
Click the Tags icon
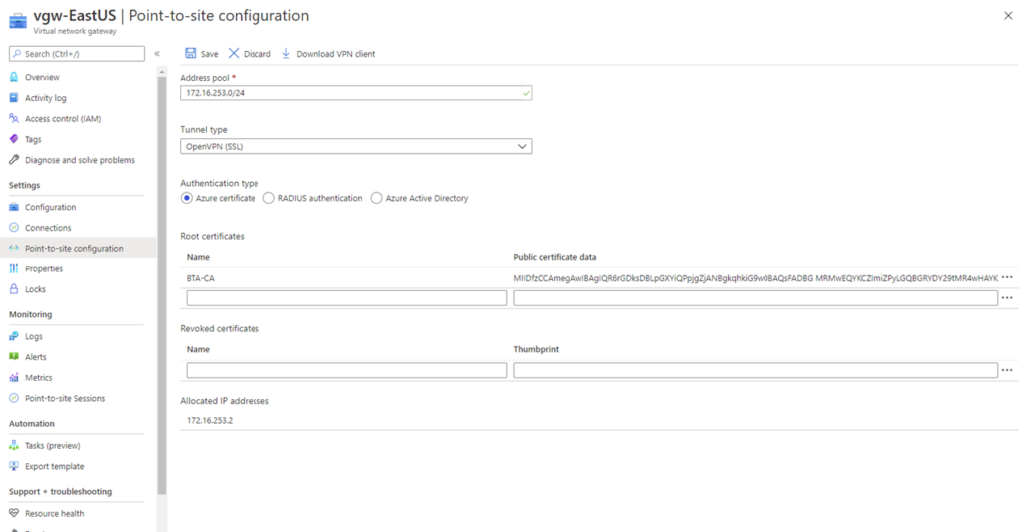tap(14, 139)
